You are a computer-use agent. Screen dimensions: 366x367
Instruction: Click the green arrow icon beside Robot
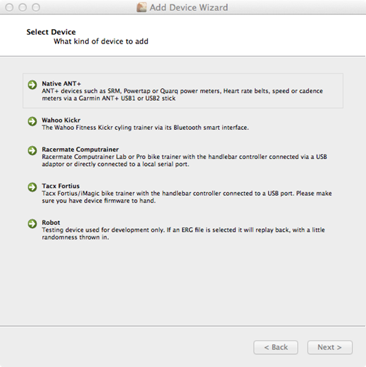point(33,224)
